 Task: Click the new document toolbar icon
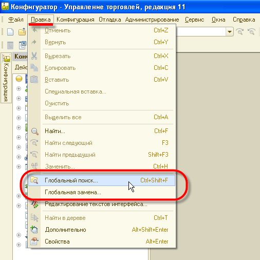coord(10,32)
